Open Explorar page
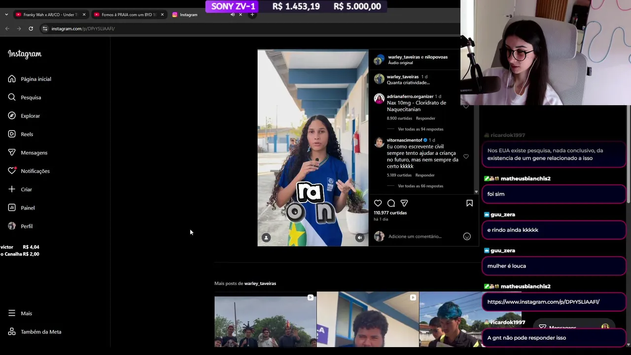Viewport: 631px width, 355px height. pyautogui.click(x=30, y=116)
